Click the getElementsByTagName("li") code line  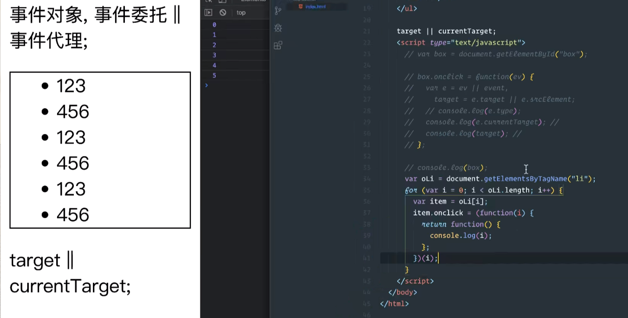click(500, 179)
